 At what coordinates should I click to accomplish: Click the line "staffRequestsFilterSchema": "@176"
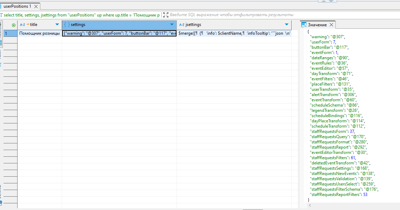[344, 189]
